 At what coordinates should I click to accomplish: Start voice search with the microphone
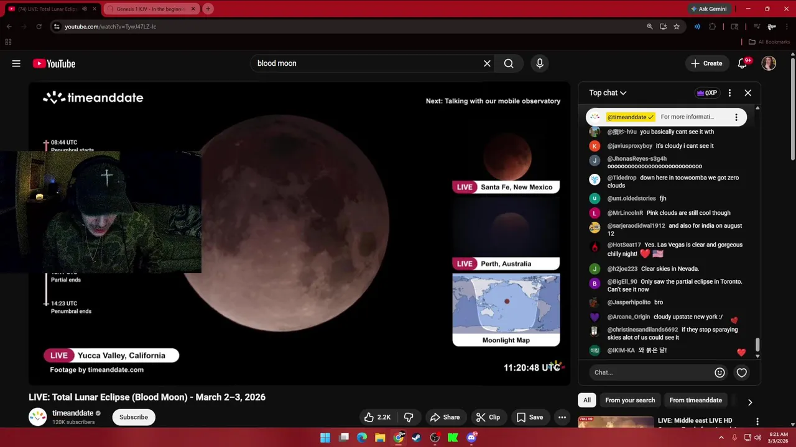(540, 63)
